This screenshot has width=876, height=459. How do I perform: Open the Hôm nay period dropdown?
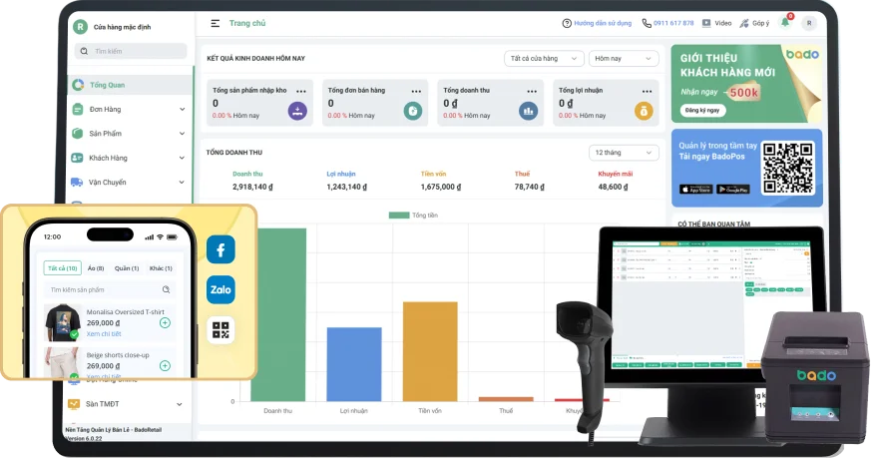[624, 59]
